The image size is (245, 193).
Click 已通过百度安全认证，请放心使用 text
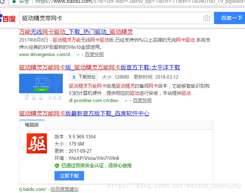[96, 166]
